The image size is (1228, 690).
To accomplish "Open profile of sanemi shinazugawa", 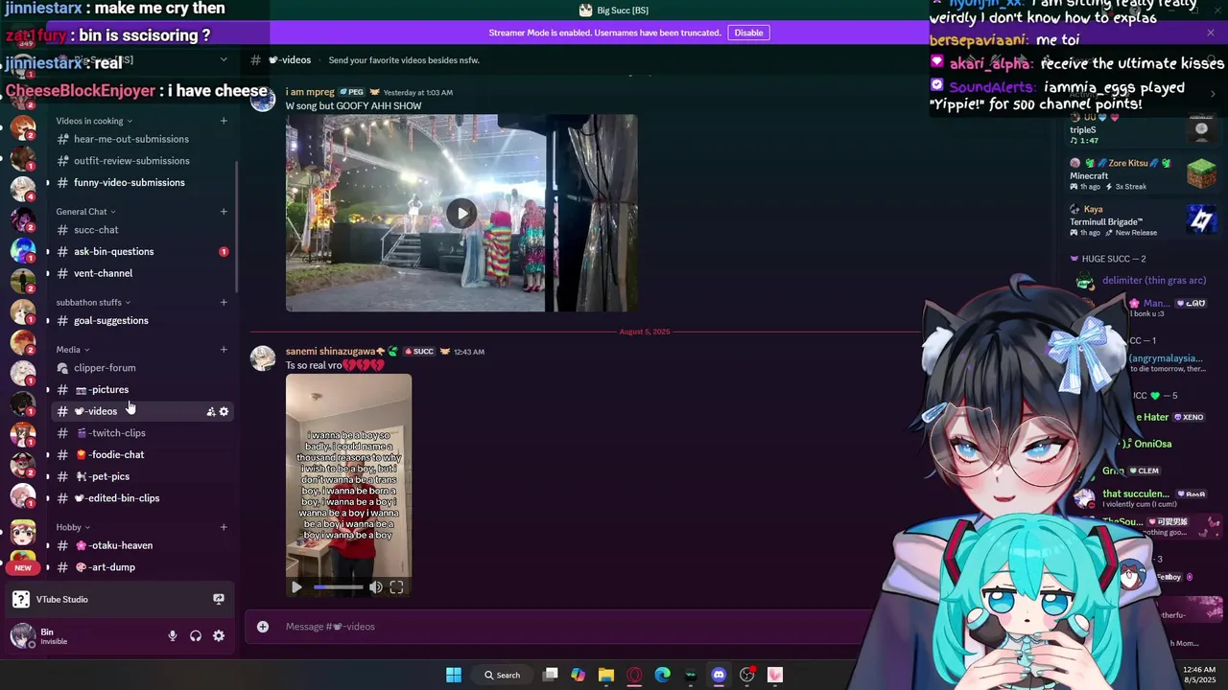I will pyautogui.click(x=330, y=352).
